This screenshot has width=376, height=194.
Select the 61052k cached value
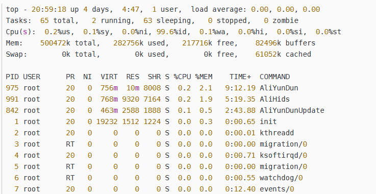283,54
